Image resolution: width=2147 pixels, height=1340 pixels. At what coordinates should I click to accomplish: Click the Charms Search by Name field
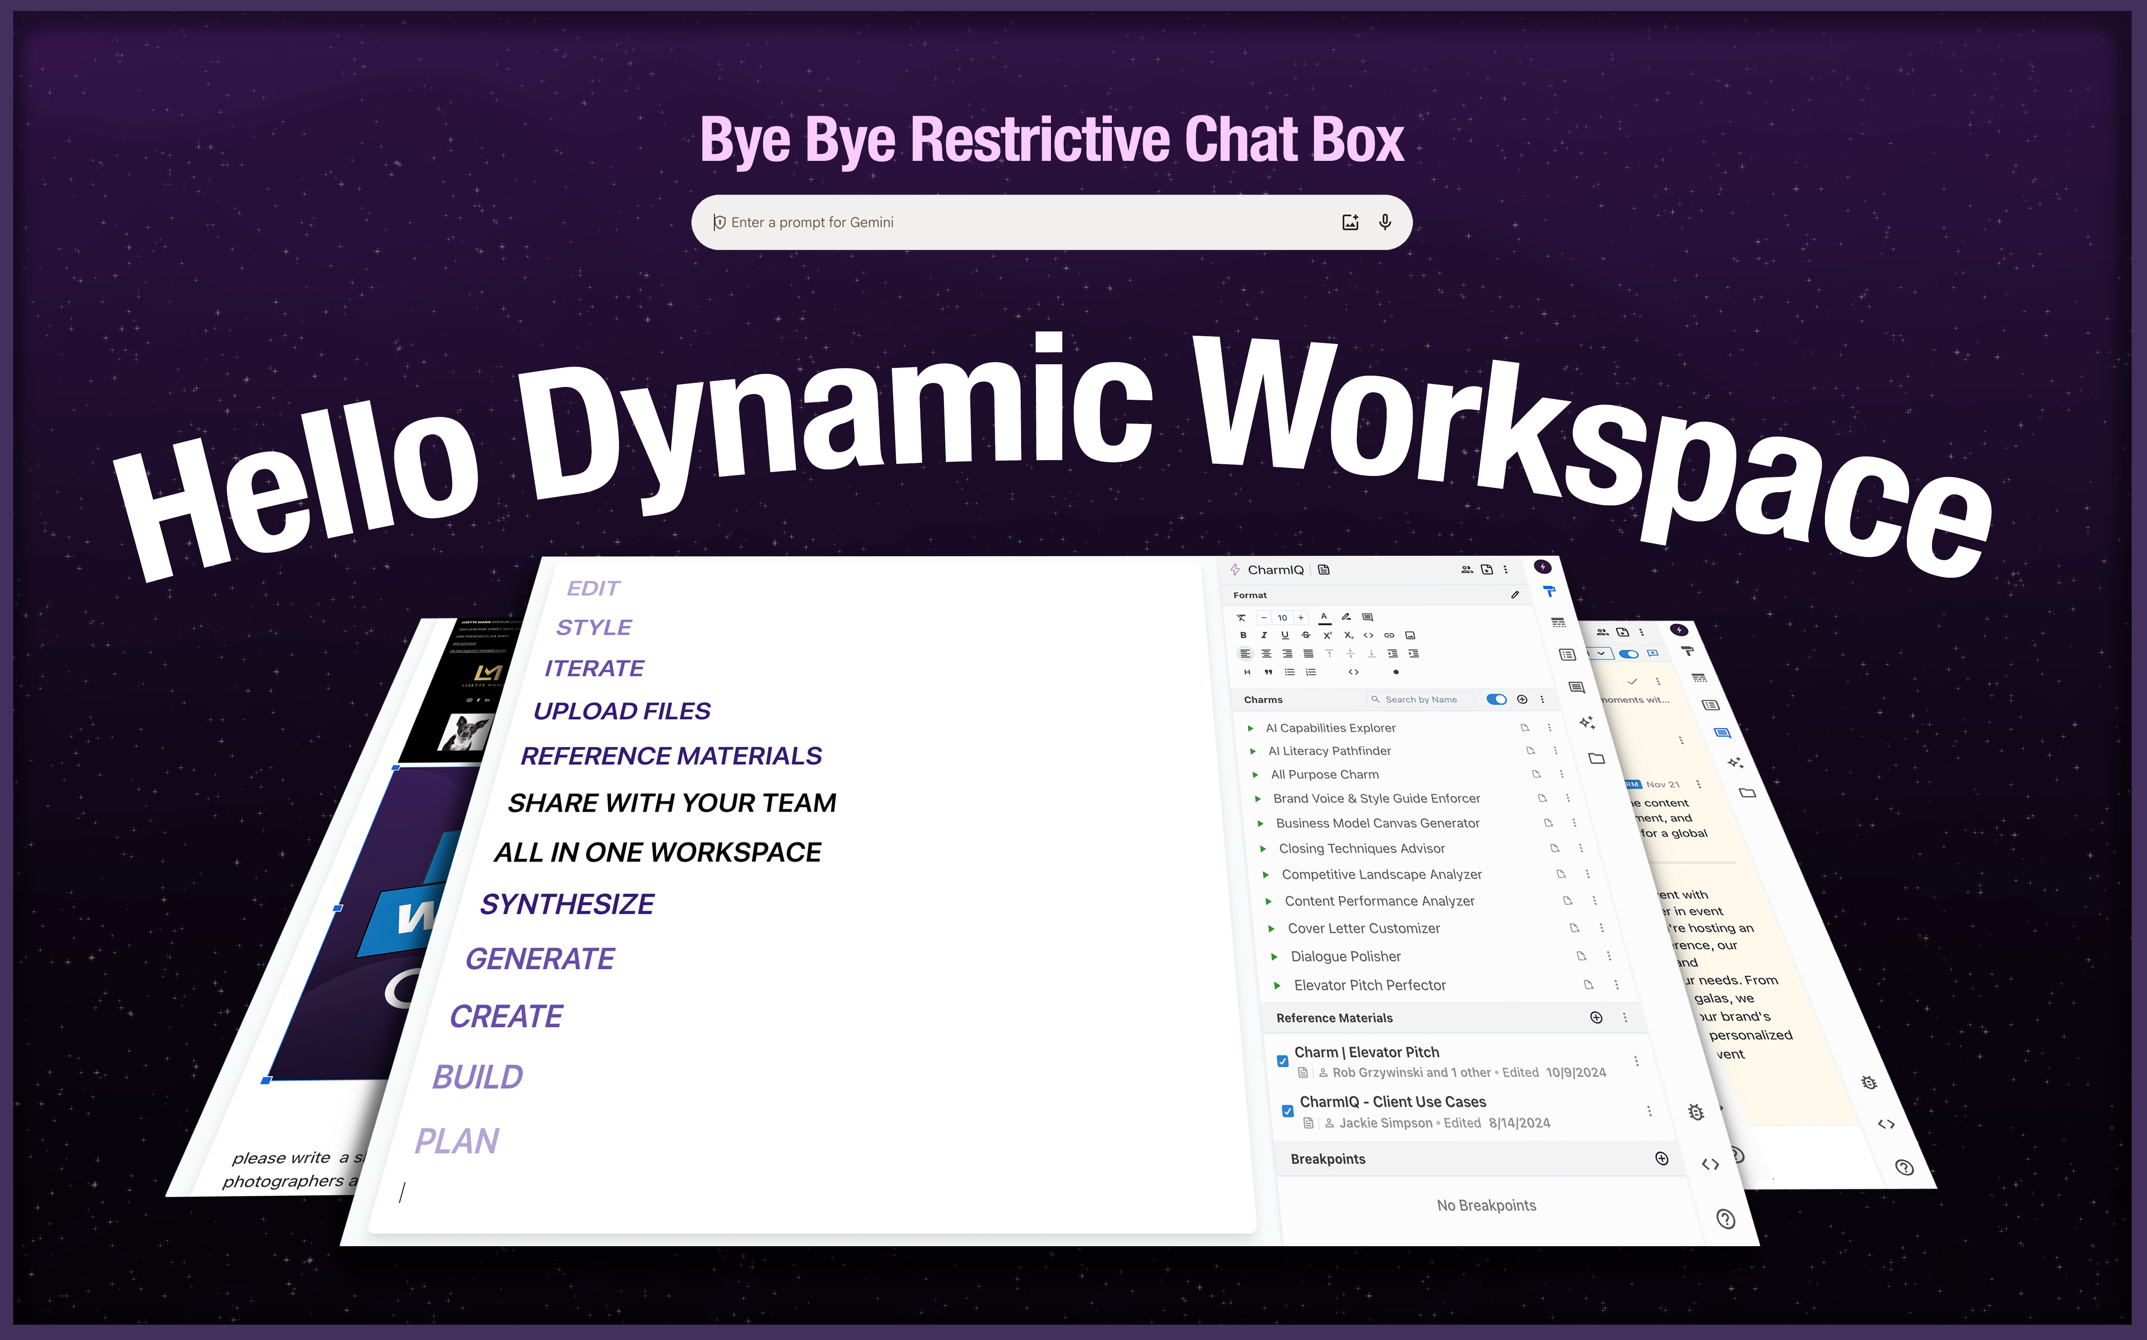[x=1420, y=700]
